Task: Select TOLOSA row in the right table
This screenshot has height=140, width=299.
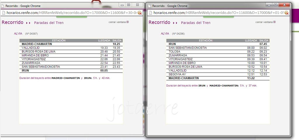Action: [x=218, y=52]
